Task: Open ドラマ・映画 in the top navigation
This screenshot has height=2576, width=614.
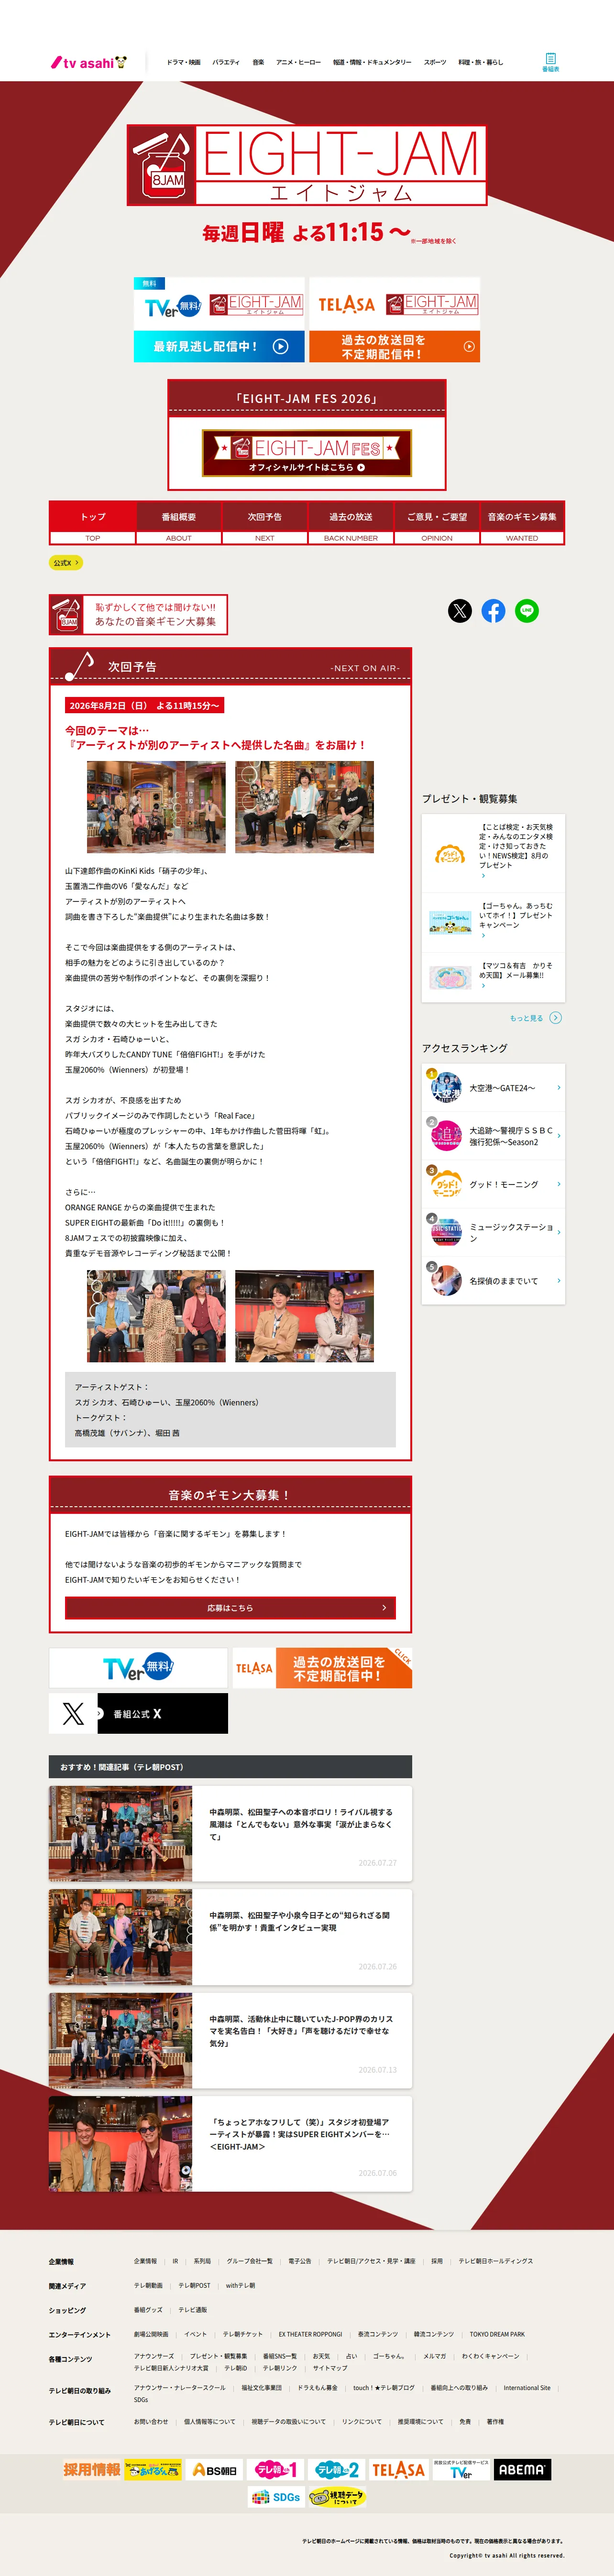Action: point(184,62)
